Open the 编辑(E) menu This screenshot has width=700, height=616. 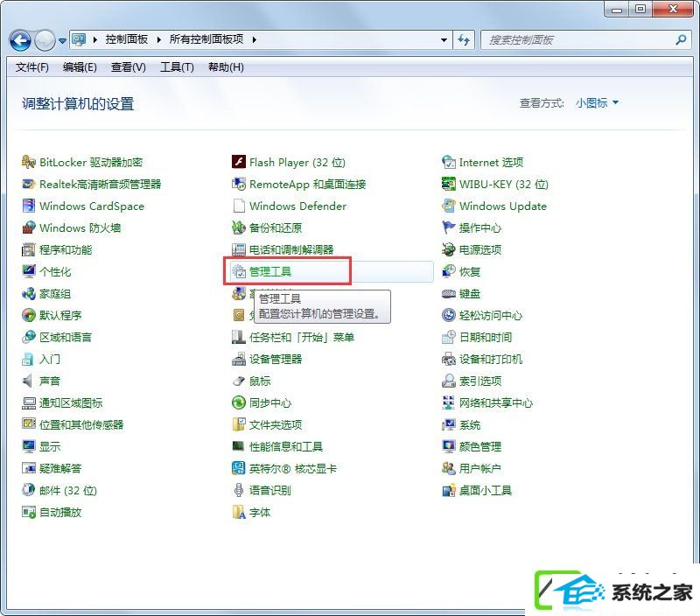[x=80, y=67]
